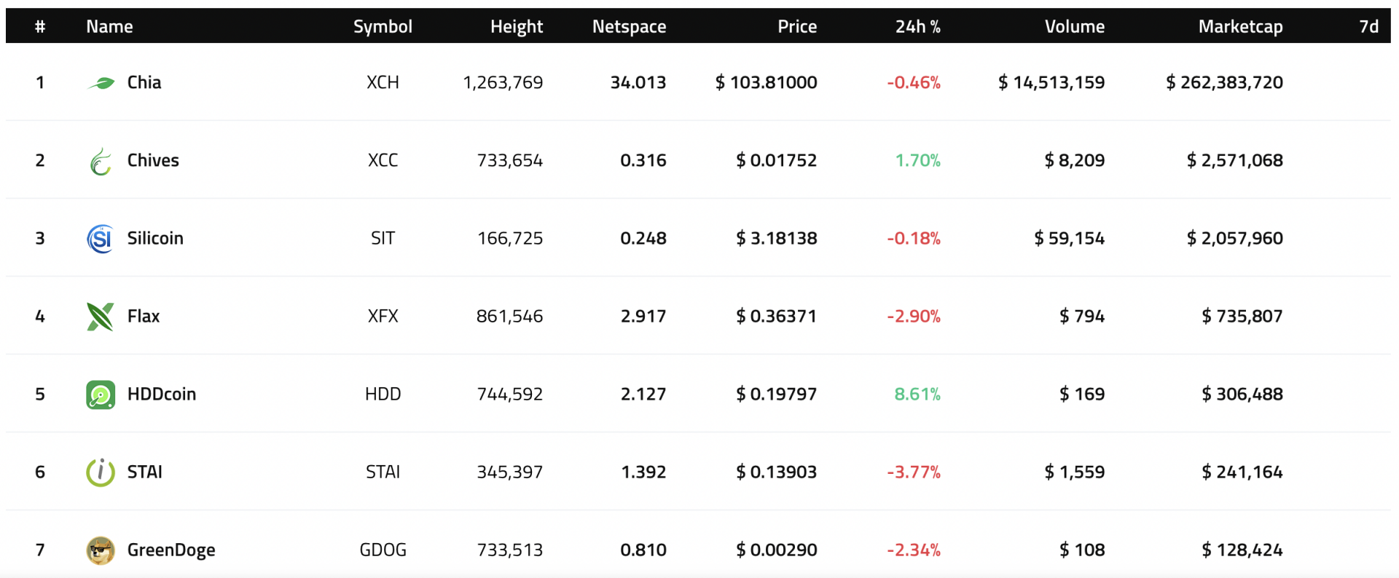Click the Chives coin logo icon
The height and width of the screenshot is (578, 1399).
point(101,161)
